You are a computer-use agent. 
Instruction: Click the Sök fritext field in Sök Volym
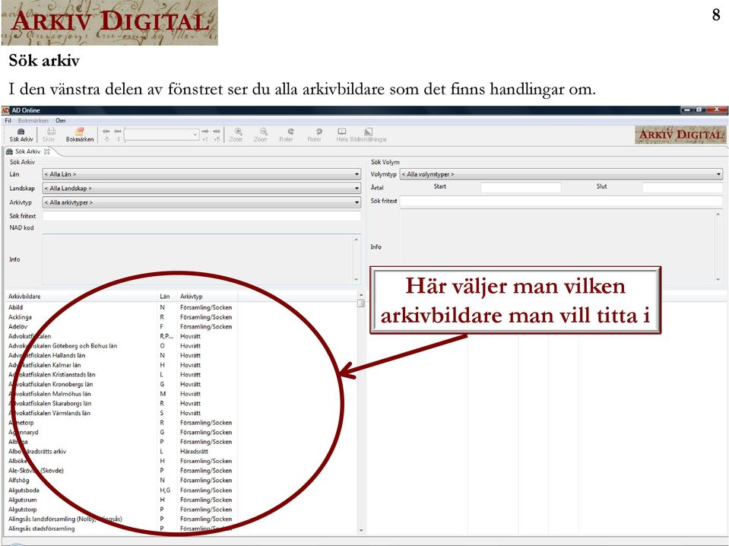click(561, 201)
